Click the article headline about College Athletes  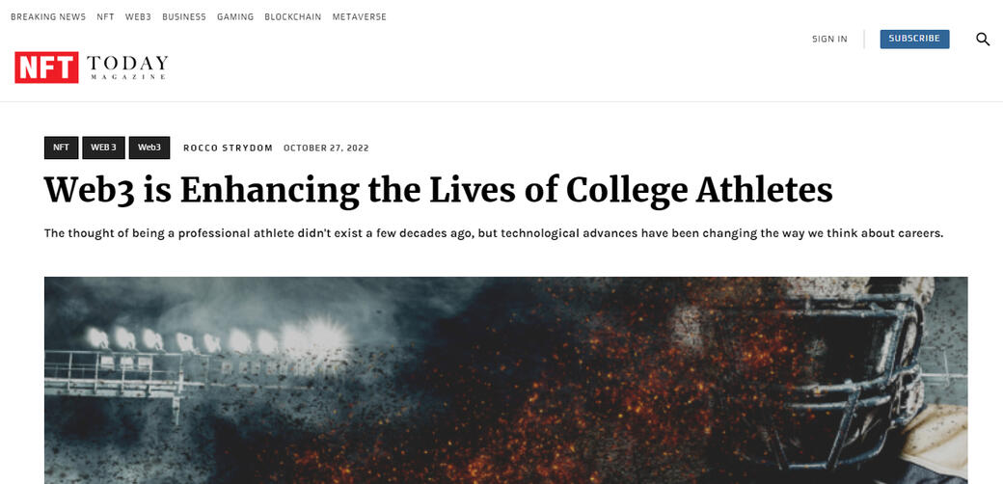[x=438, y=191]
